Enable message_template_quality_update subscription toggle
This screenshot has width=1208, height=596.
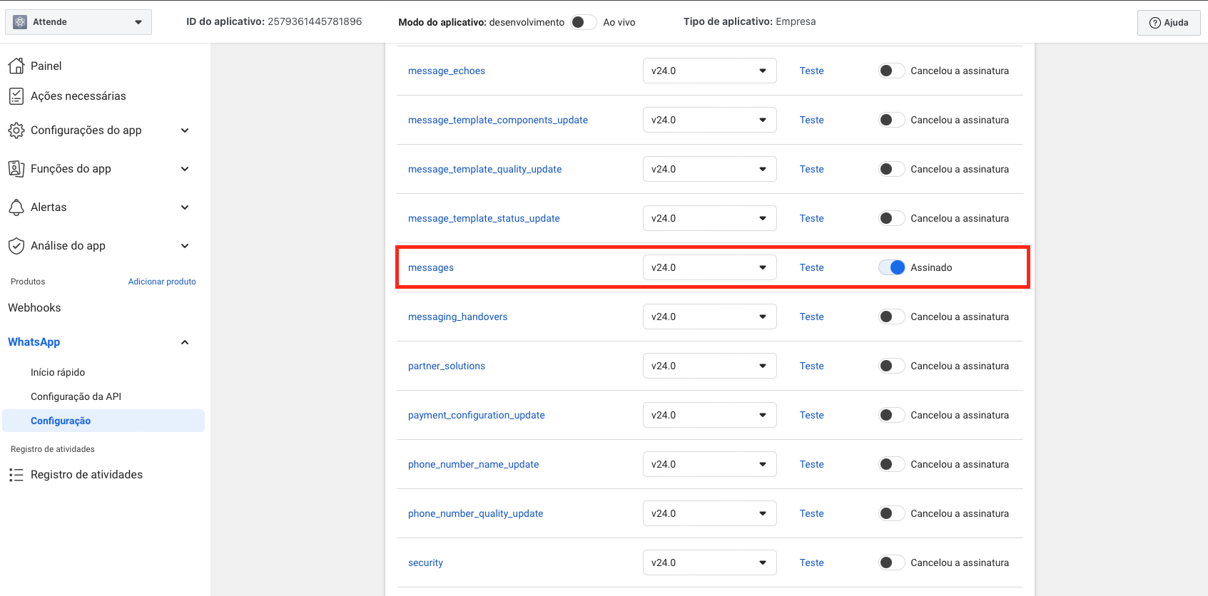click(891, 169)
